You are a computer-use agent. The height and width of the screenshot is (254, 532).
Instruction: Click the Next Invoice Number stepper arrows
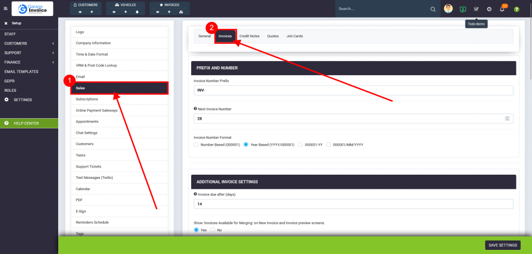[x=508, y=119]
